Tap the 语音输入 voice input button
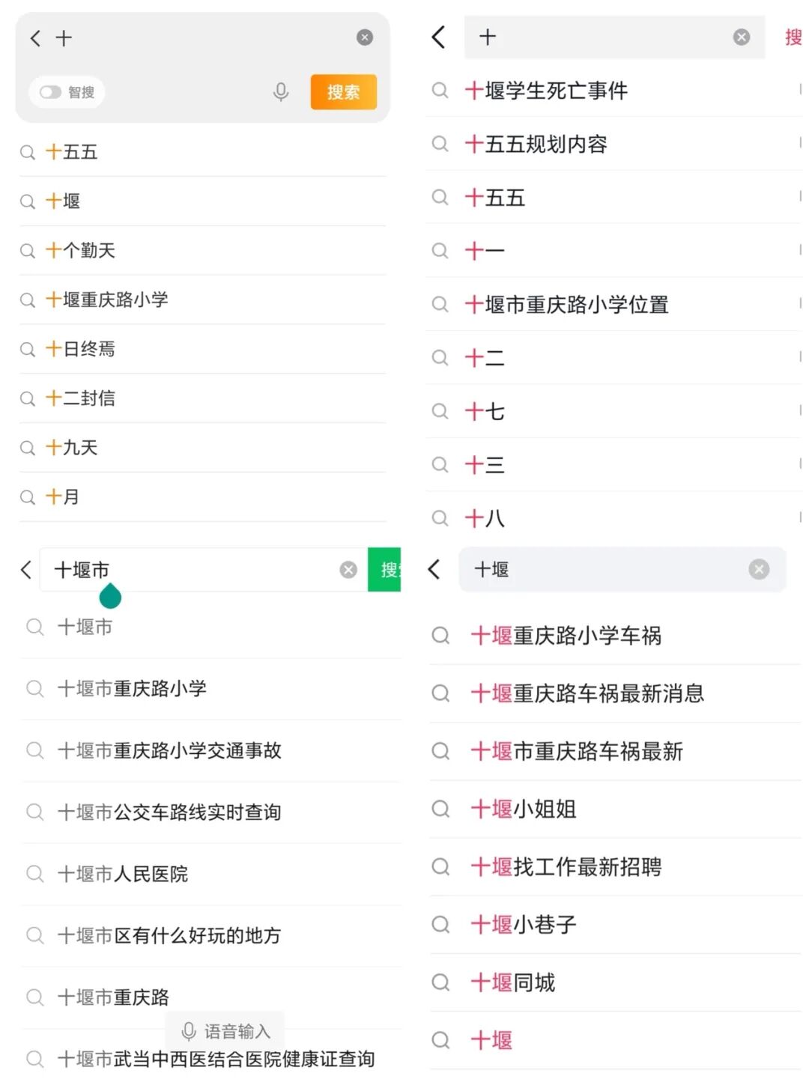 click(x=225, y=1031)
